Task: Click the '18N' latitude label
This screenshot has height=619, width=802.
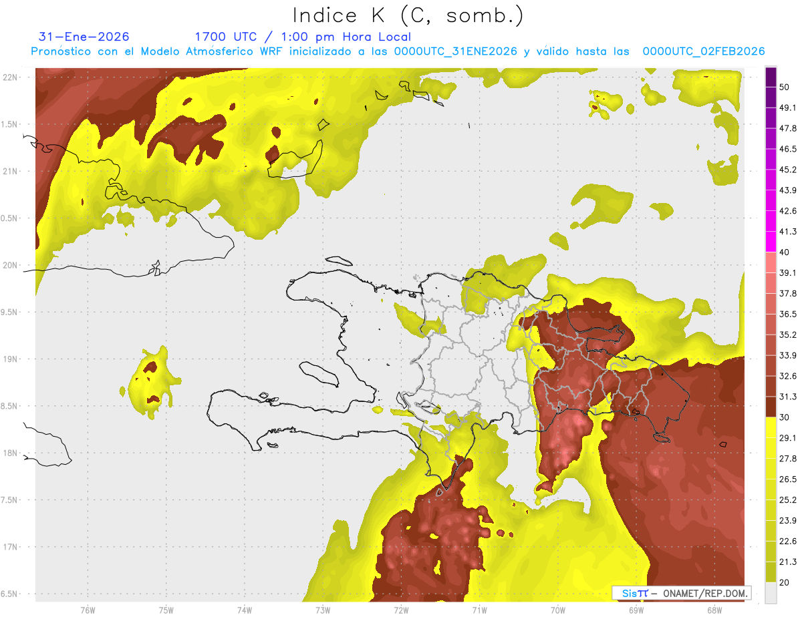Action: 11,453
